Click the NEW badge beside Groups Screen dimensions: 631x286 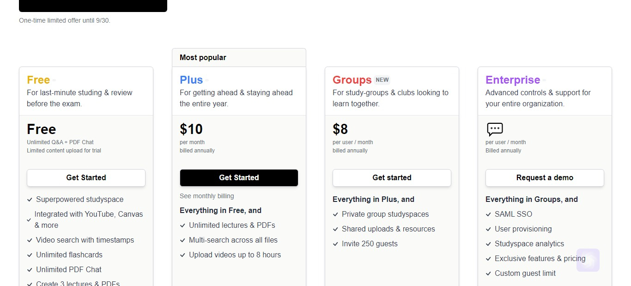coord(382,80)
